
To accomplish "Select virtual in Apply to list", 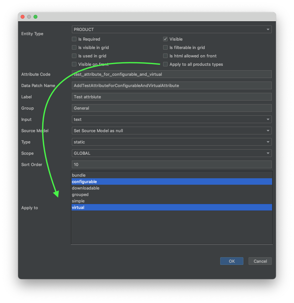I will 171,207.
